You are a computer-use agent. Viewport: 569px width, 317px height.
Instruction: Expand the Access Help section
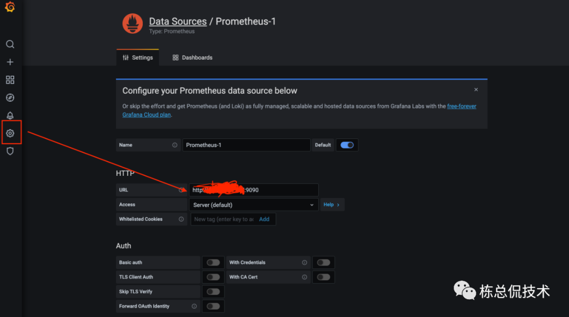click(x=332, y=204)
